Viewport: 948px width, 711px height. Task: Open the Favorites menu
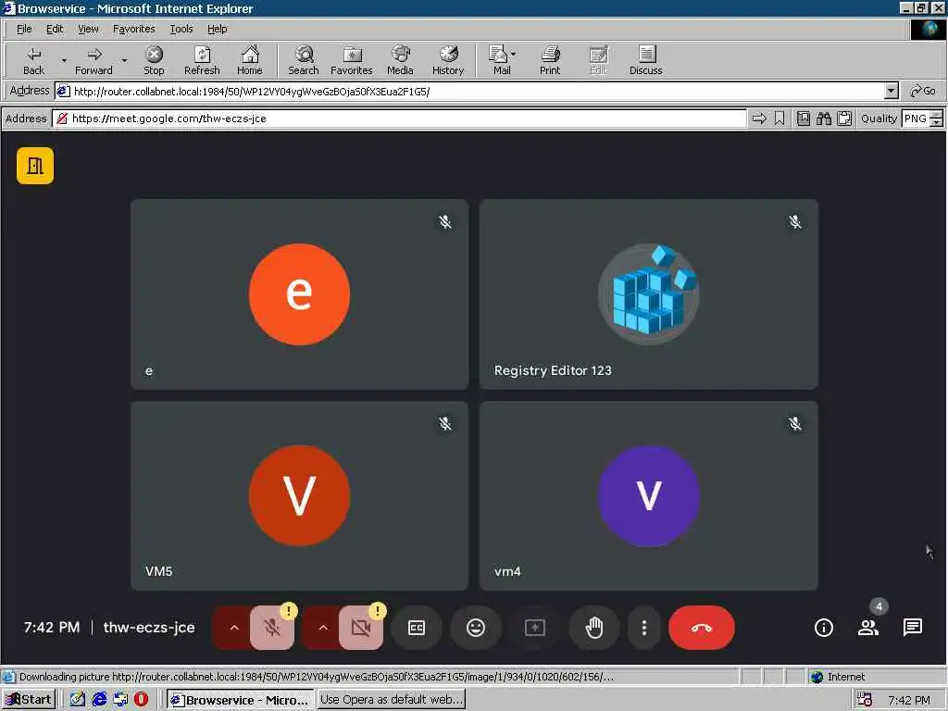coord(133,29)
